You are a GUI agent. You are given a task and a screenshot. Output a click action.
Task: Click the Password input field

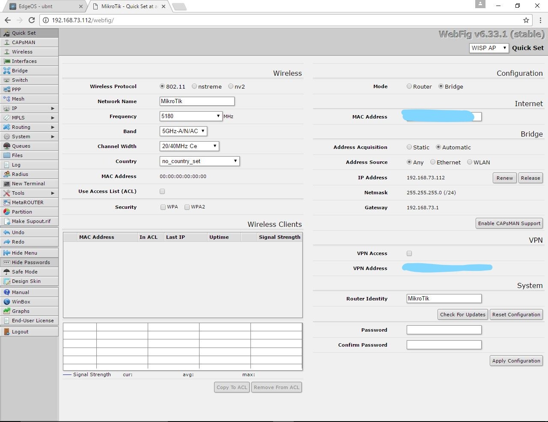[x=444, y=330]
